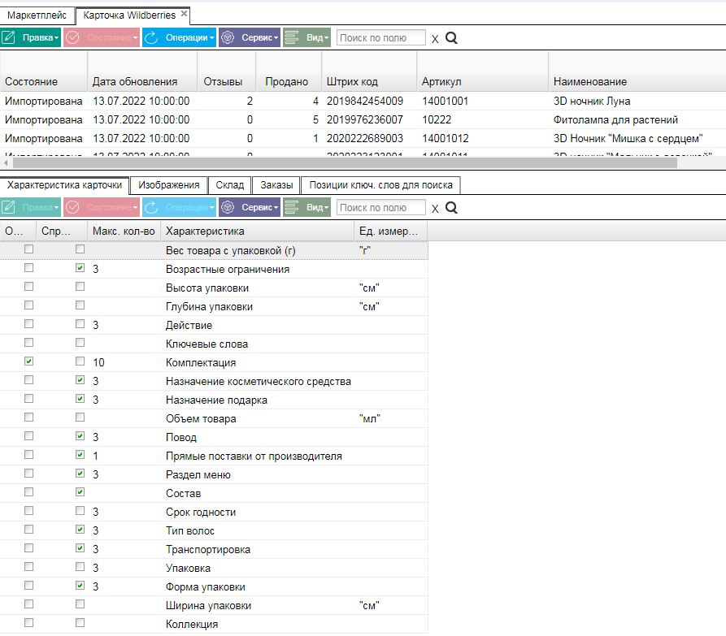This screenshot has height=636, width=726.
Task: Switch to the Заказы tab
Action: click(276, 185)
